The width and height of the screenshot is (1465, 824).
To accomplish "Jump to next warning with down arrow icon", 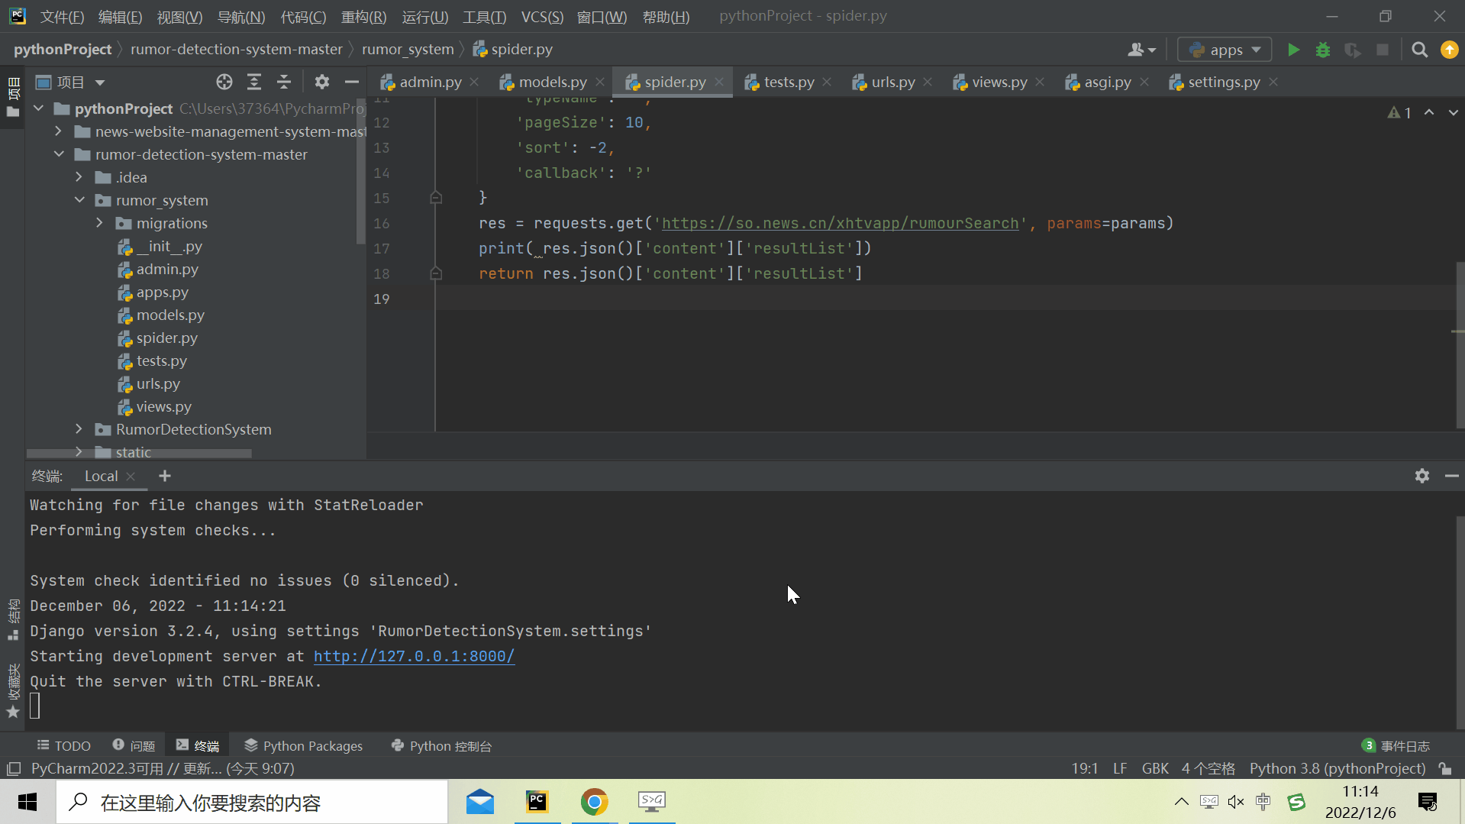I will (x=1452, y=111).
